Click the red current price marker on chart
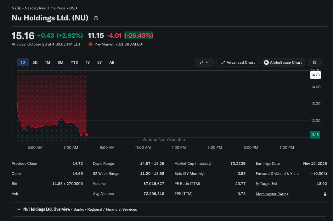This screenshot has height=221, width=333. click(87, 135)
